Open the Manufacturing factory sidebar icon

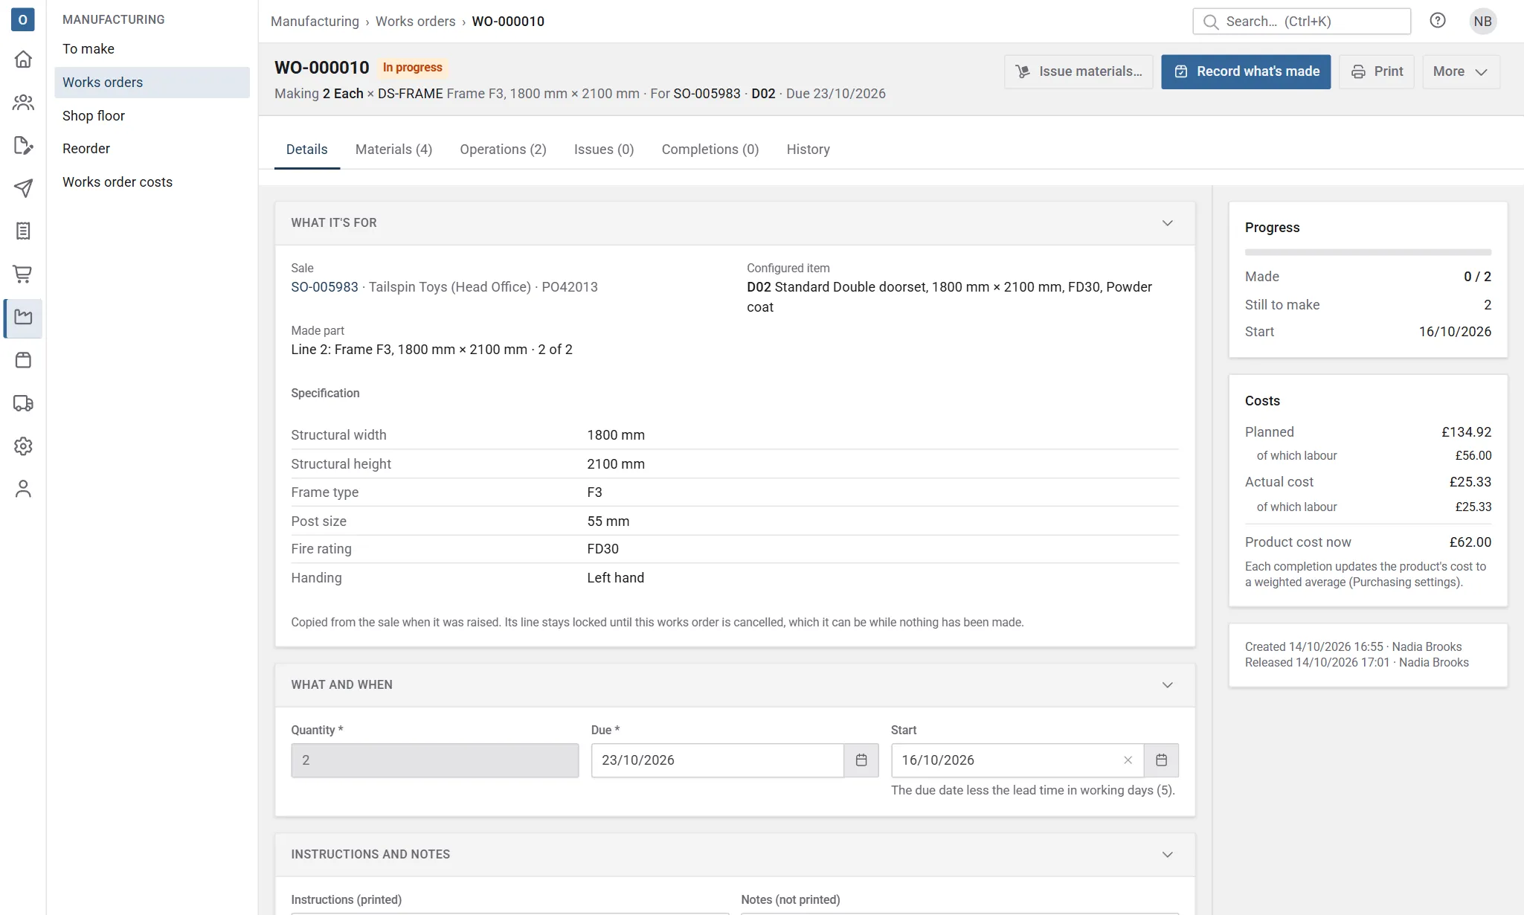pos(23,318)
